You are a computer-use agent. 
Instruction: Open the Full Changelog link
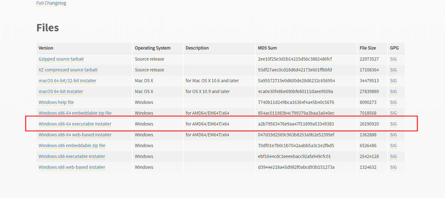coord(51,3)
